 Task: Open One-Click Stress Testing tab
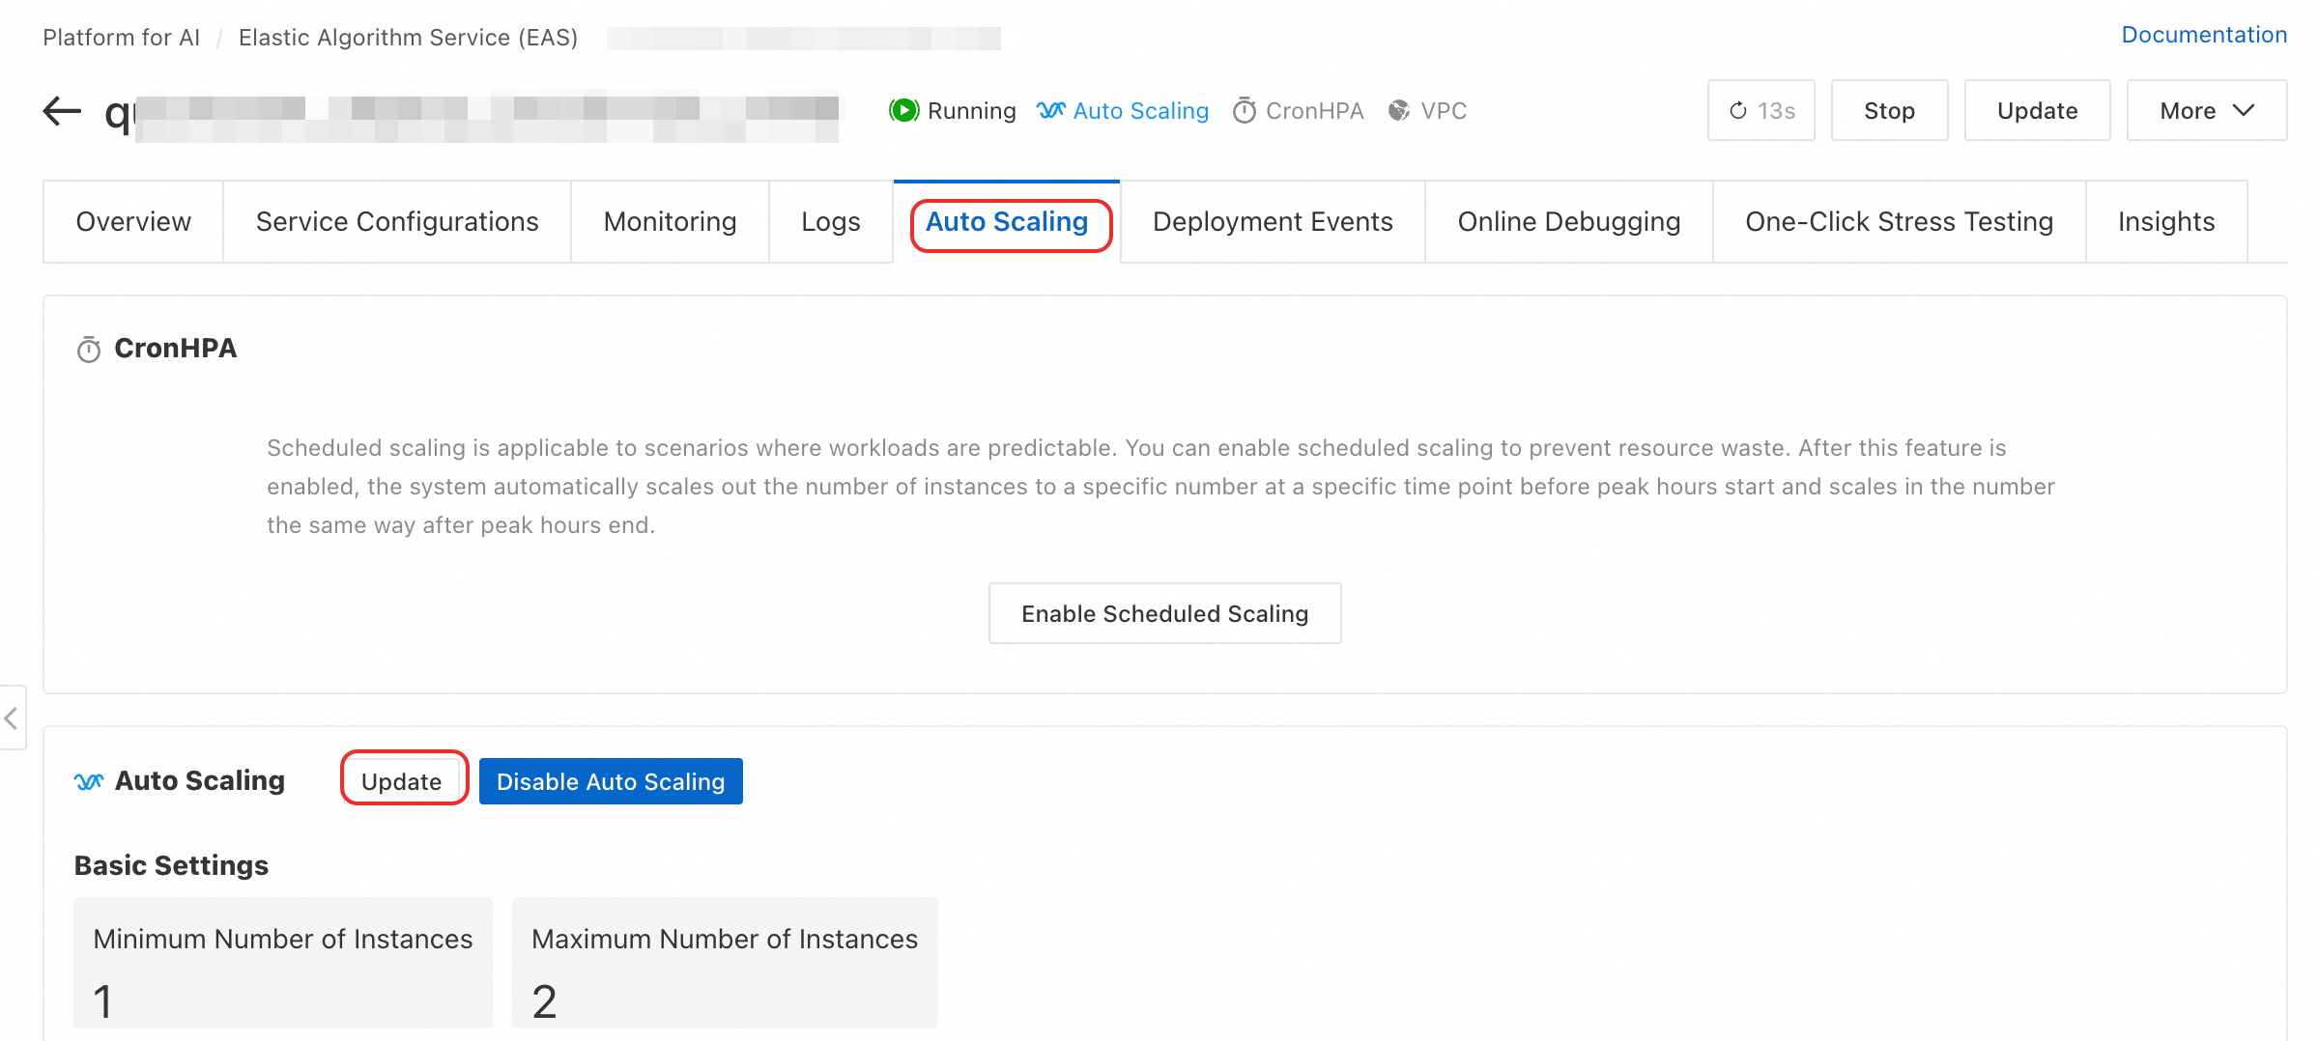[x=1900, y=222]
